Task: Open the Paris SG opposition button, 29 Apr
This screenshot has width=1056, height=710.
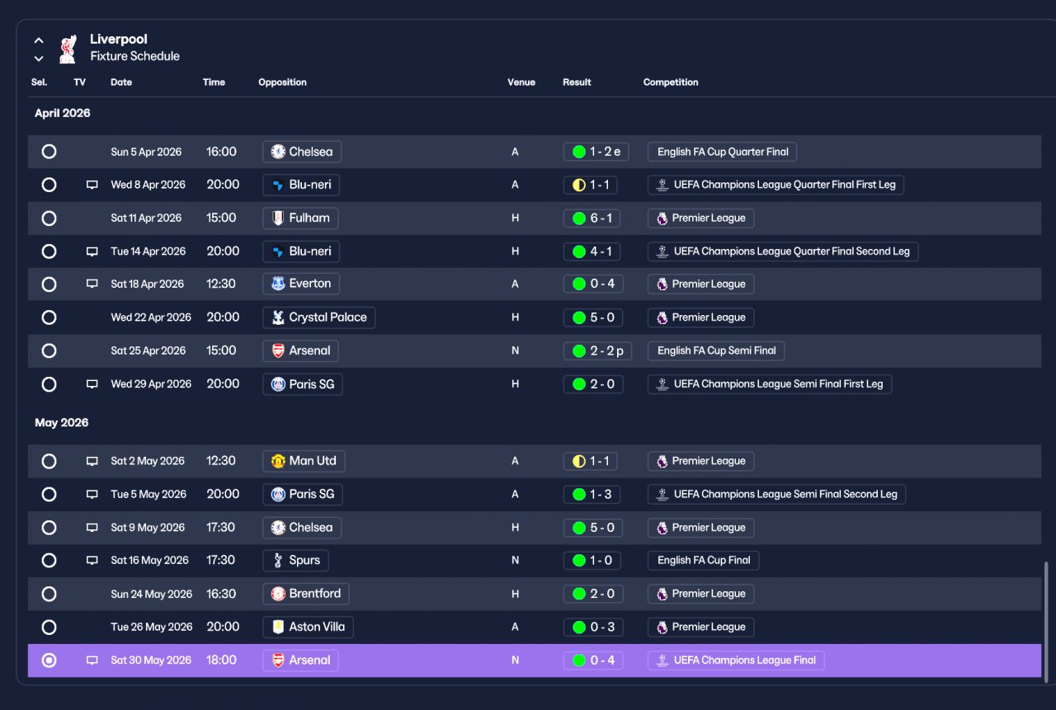Action: tap(303, 384)
